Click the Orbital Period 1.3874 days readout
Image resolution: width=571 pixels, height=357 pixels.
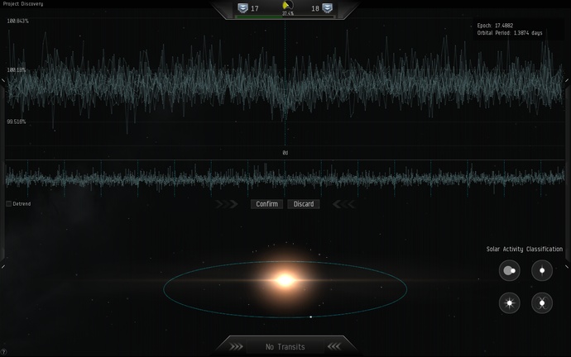click(510, 33)
